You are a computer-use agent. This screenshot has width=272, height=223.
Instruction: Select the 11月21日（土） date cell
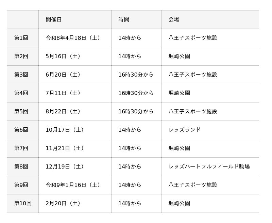(x=66, y=148)
